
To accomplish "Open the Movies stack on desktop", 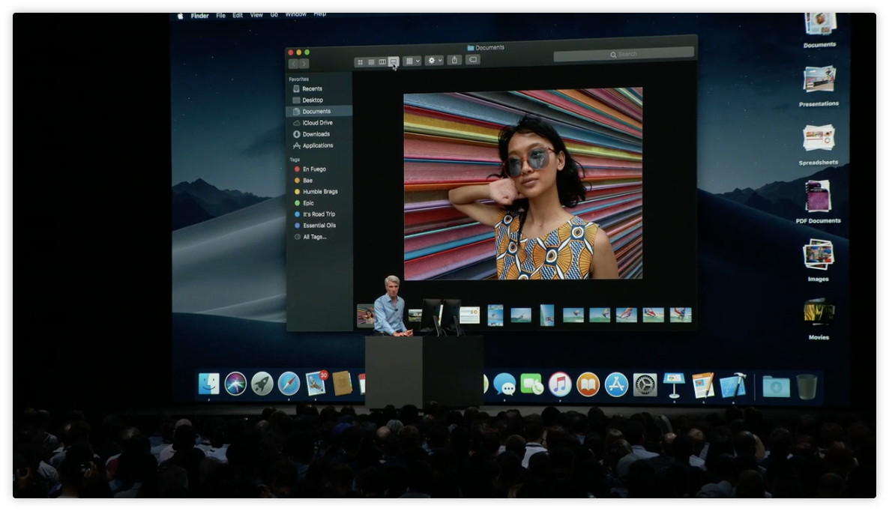I will 819,319.
